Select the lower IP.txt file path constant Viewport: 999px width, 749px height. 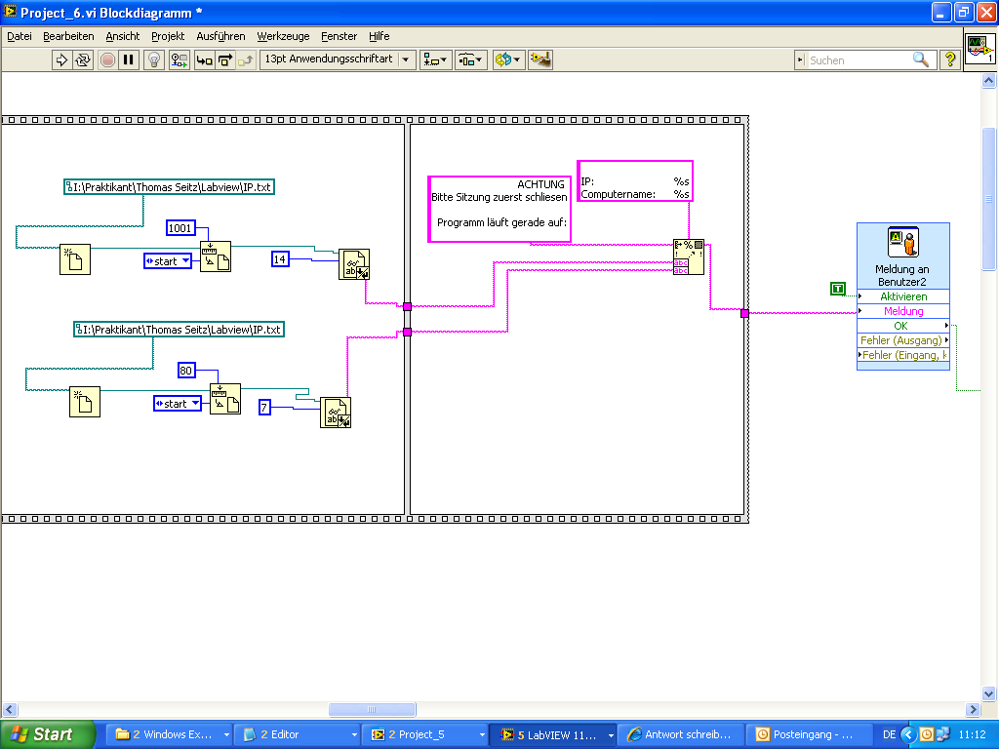179,330
